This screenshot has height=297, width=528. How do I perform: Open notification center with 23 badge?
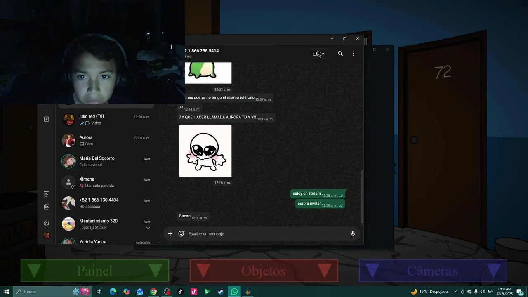click(x=520, y=292)
